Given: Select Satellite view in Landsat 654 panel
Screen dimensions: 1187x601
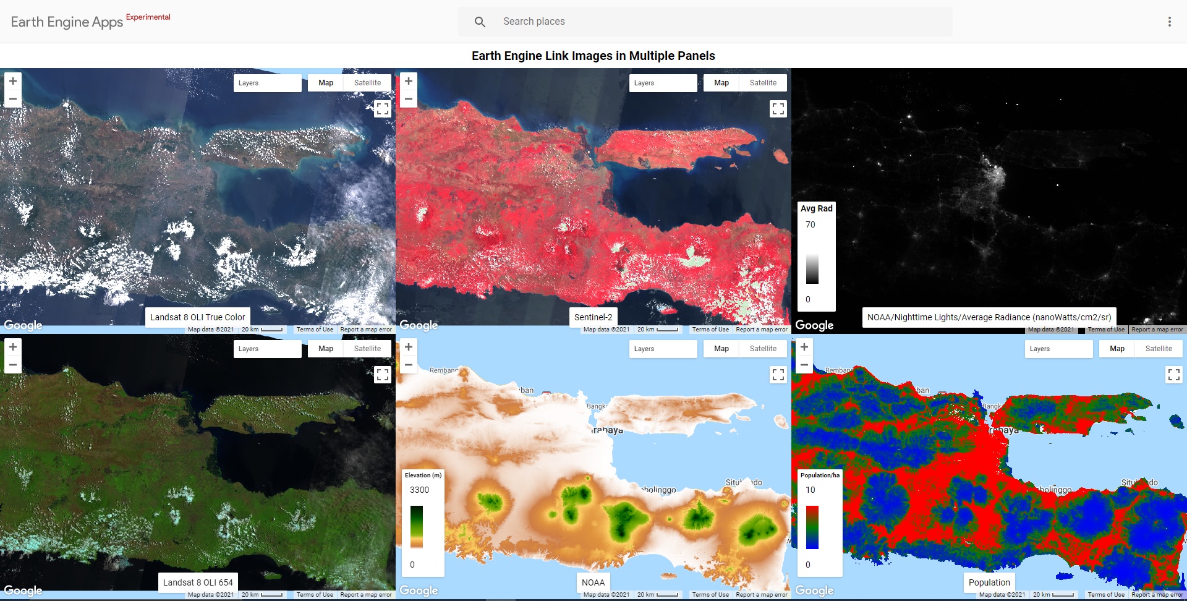Looking at the screenshot, I should [367, 349].
